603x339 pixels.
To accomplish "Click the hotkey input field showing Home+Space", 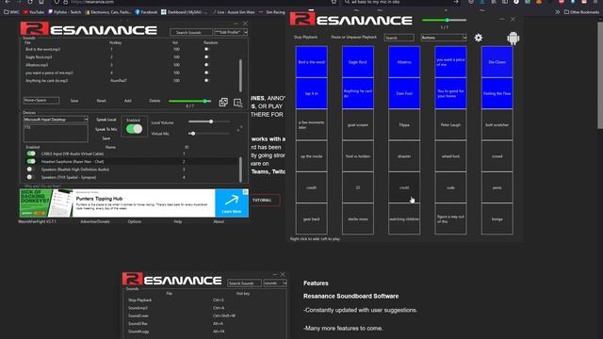I will (41, 101).
